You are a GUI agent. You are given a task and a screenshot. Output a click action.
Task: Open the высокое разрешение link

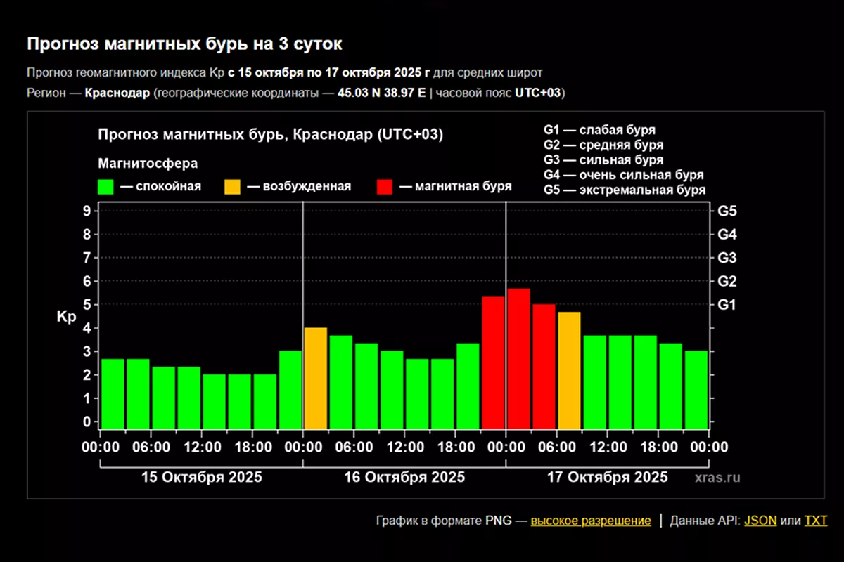pos(590,521)
